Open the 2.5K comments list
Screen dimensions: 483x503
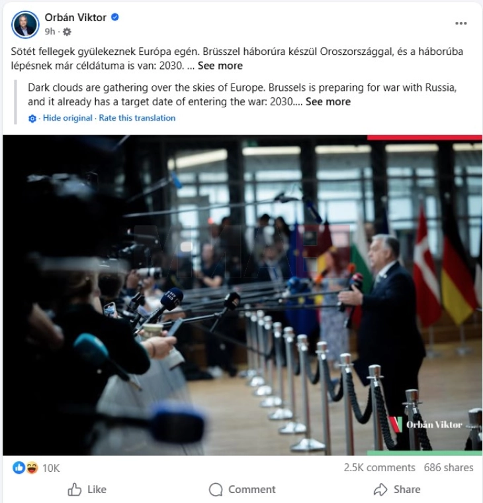coord(380,468)
